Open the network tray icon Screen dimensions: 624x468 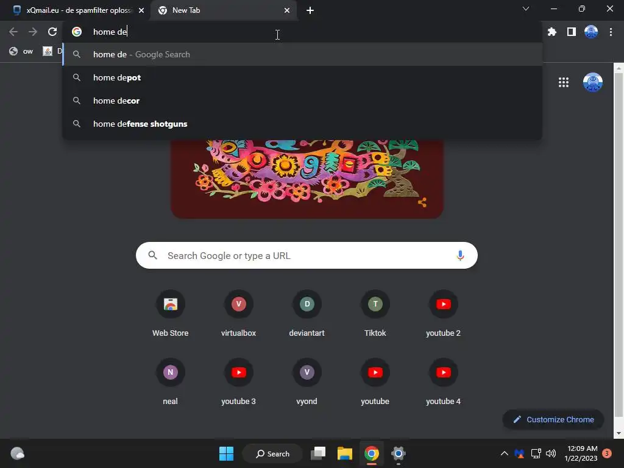(x=536, y=453)
